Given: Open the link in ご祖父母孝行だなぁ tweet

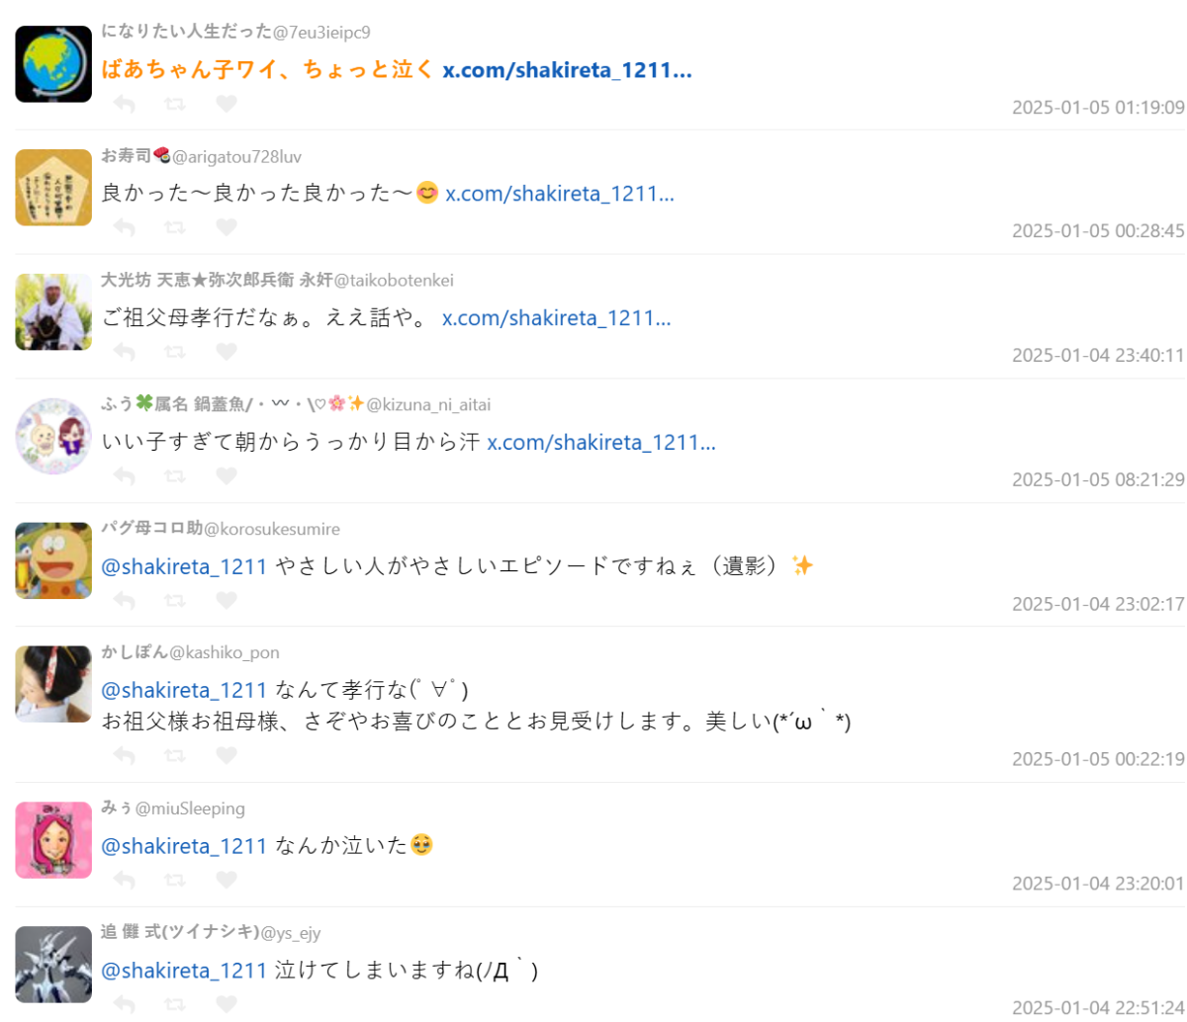Looking at the screenshot, I should [x=557, y=318].
